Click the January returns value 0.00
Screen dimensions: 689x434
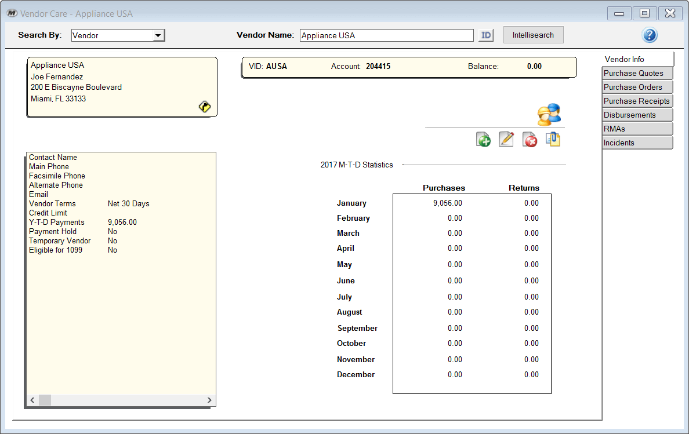point(531,203)
